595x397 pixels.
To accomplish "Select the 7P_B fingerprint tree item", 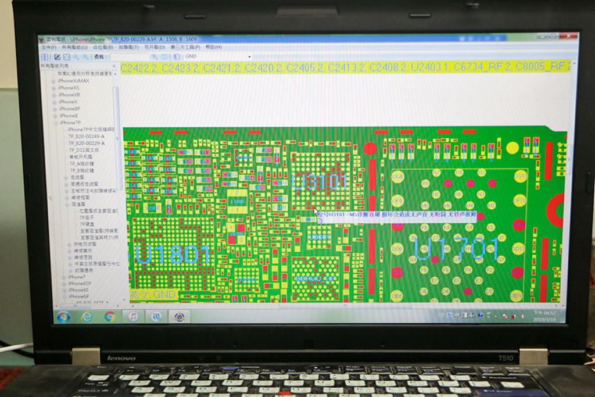I will pos(82,170).
